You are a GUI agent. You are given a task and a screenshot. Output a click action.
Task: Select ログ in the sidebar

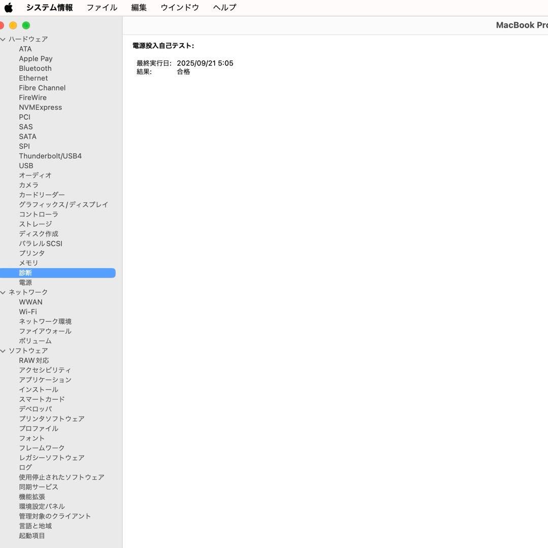(x=25, y=468)
